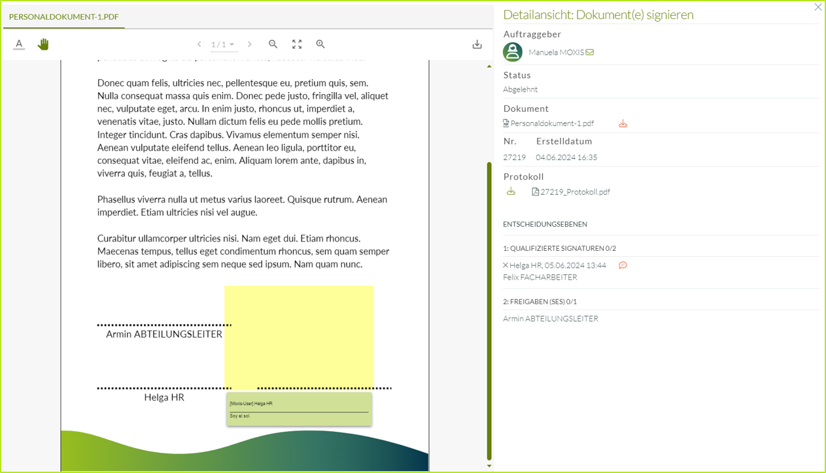The image size is (826, 473).
Task: Click Manuela MOXIS avatar icon
Action: pyautogui.click(x=512, y=52)
